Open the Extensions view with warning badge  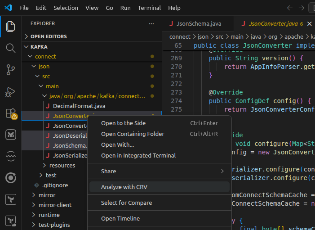[x=11, y=113]
